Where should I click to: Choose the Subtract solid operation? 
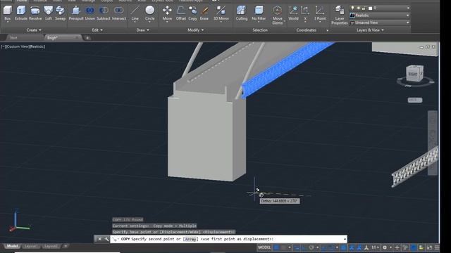pos(104,13)
